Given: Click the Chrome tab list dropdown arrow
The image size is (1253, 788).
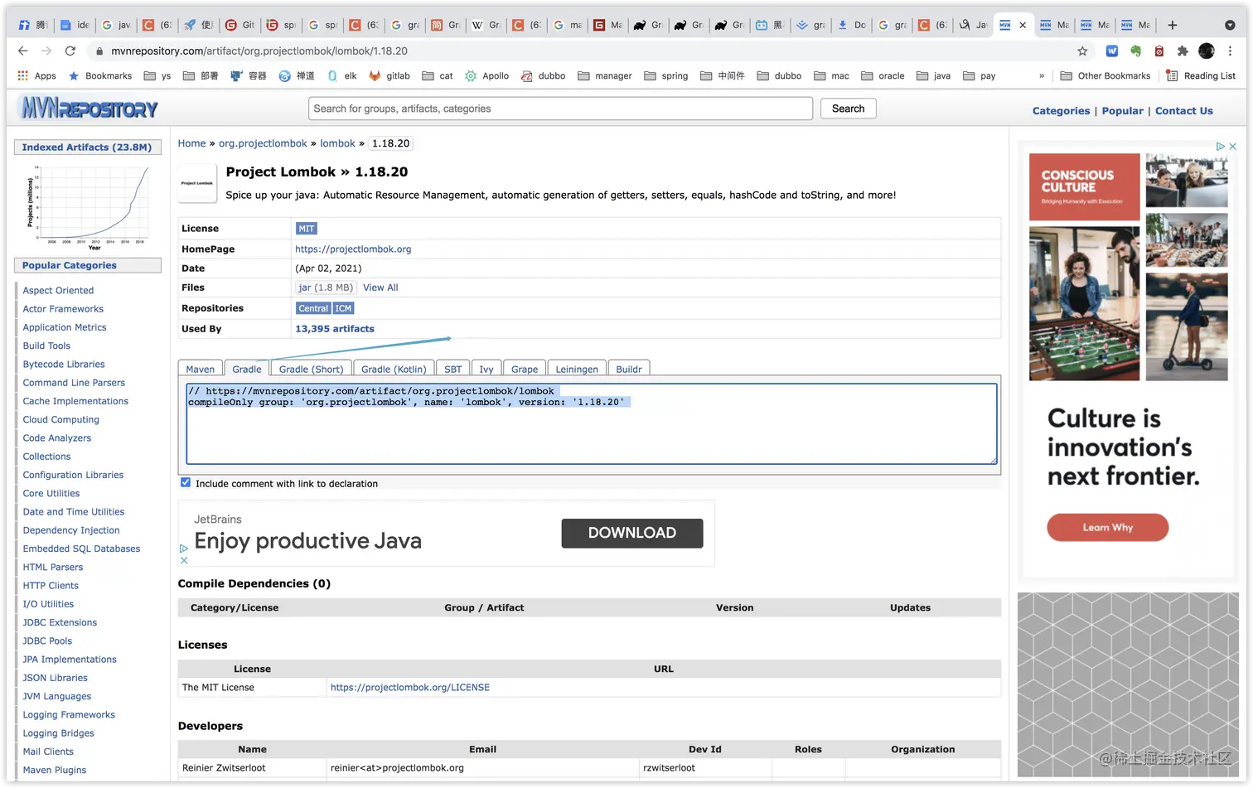Looking at the screenshot, I should pyautogui.click(x=1230, y=25).
